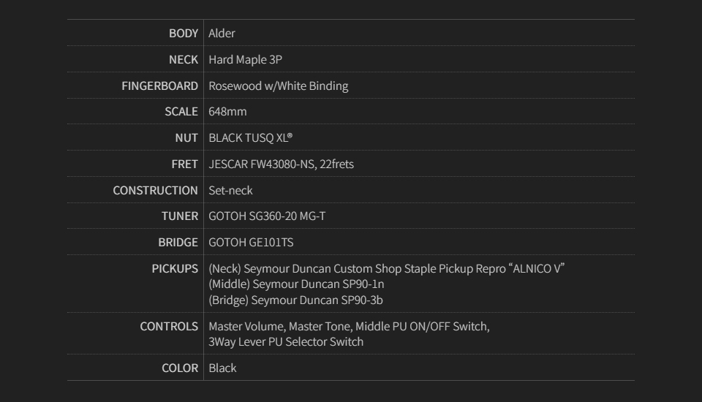Image resolution: width=702 pixels, height=402 pixels.
Task: Click the Bridge Seymour Duncan SP90-3b line
Action: coord(295,300)
